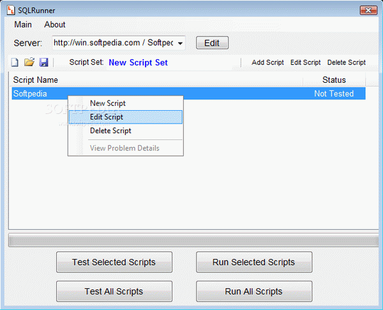Save script set floppy icon
Image resolution: width=383 pixels, height=310 pixels.
44,62
